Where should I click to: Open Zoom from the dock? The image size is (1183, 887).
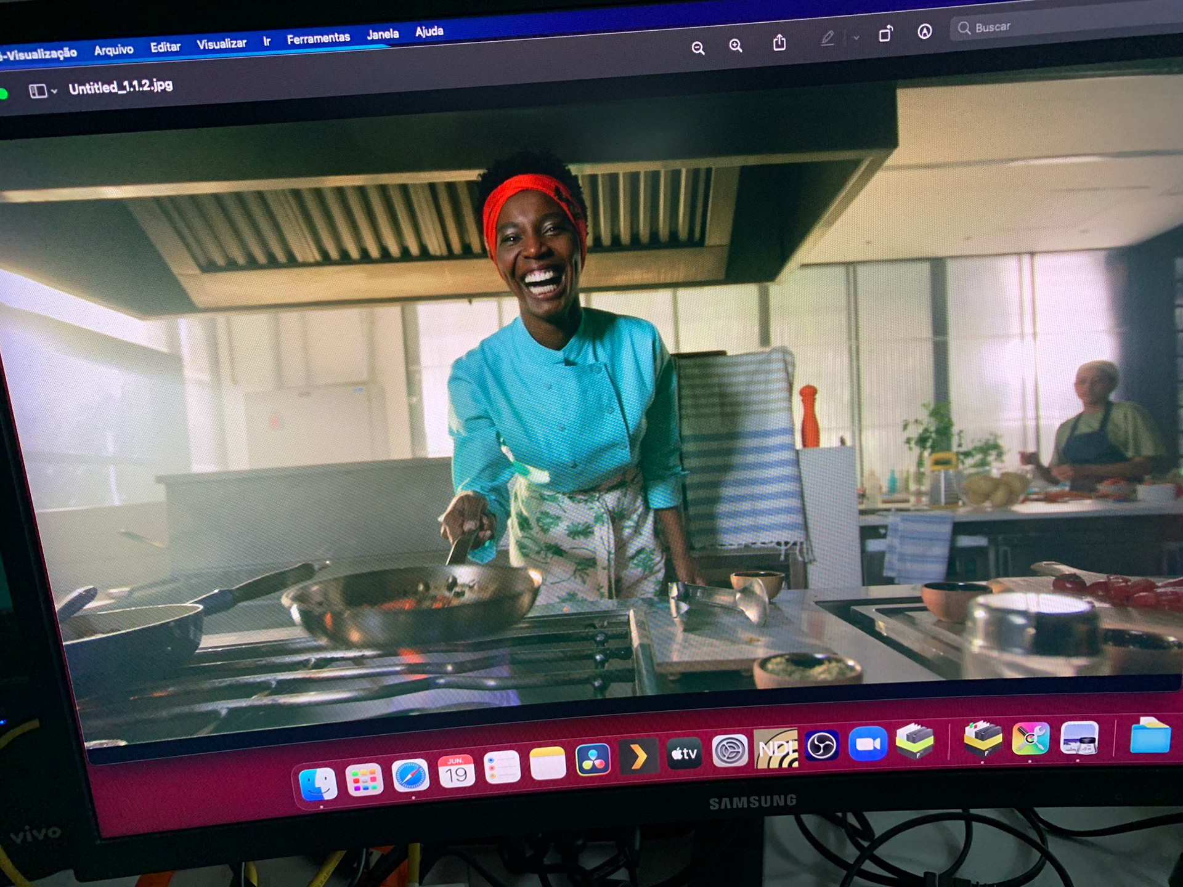pos(868,744)
